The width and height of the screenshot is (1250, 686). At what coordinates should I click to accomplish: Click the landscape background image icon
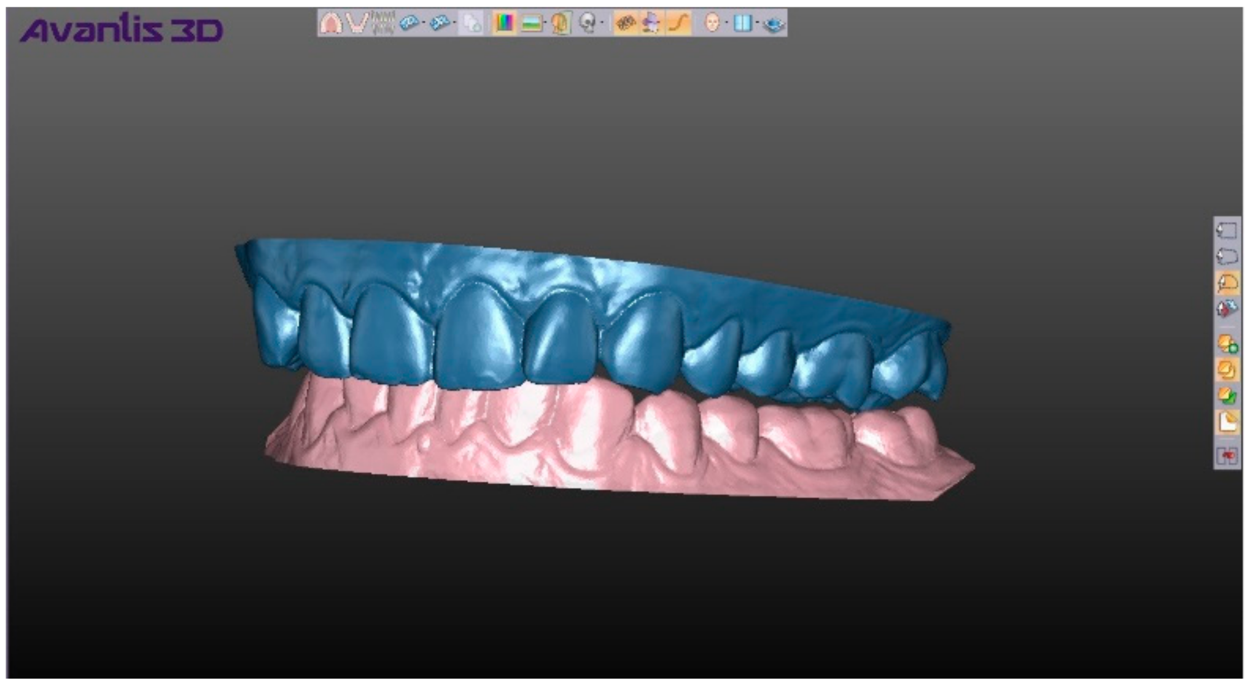point(531,24)
